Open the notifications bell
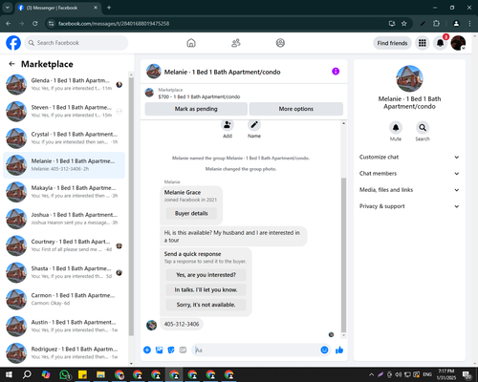The width and height of the screenshot is (478, 382). tap(440, 43)
